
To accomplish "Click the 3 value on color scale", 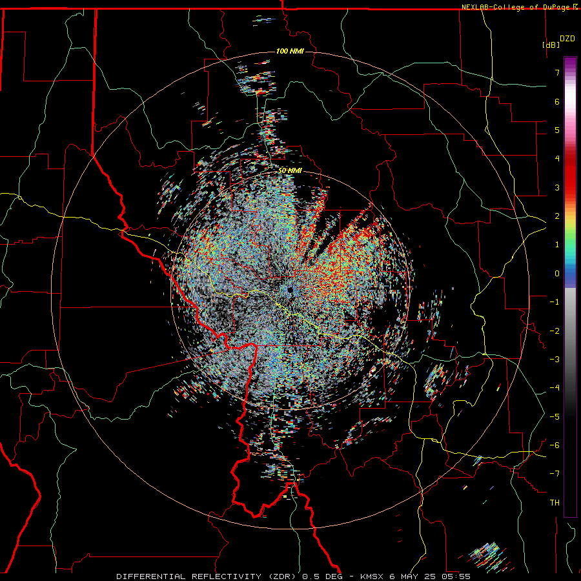I will tap(557, 187).
